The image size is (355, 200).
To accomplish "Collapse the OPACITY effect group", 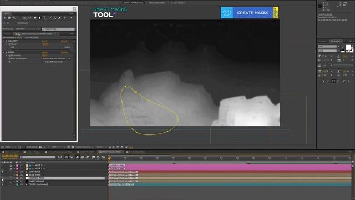I will tap(3, 41).
